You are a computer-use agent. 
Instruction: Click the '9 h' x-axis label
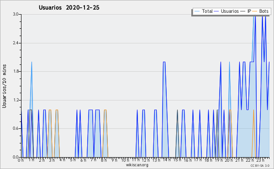point(114,160)
